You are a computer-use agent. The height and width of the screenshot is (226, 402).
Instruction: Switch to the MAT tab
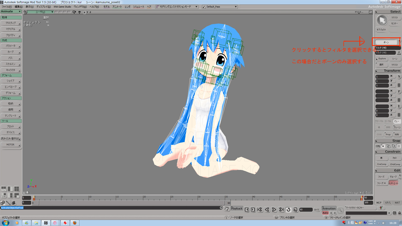coord(397,203)
